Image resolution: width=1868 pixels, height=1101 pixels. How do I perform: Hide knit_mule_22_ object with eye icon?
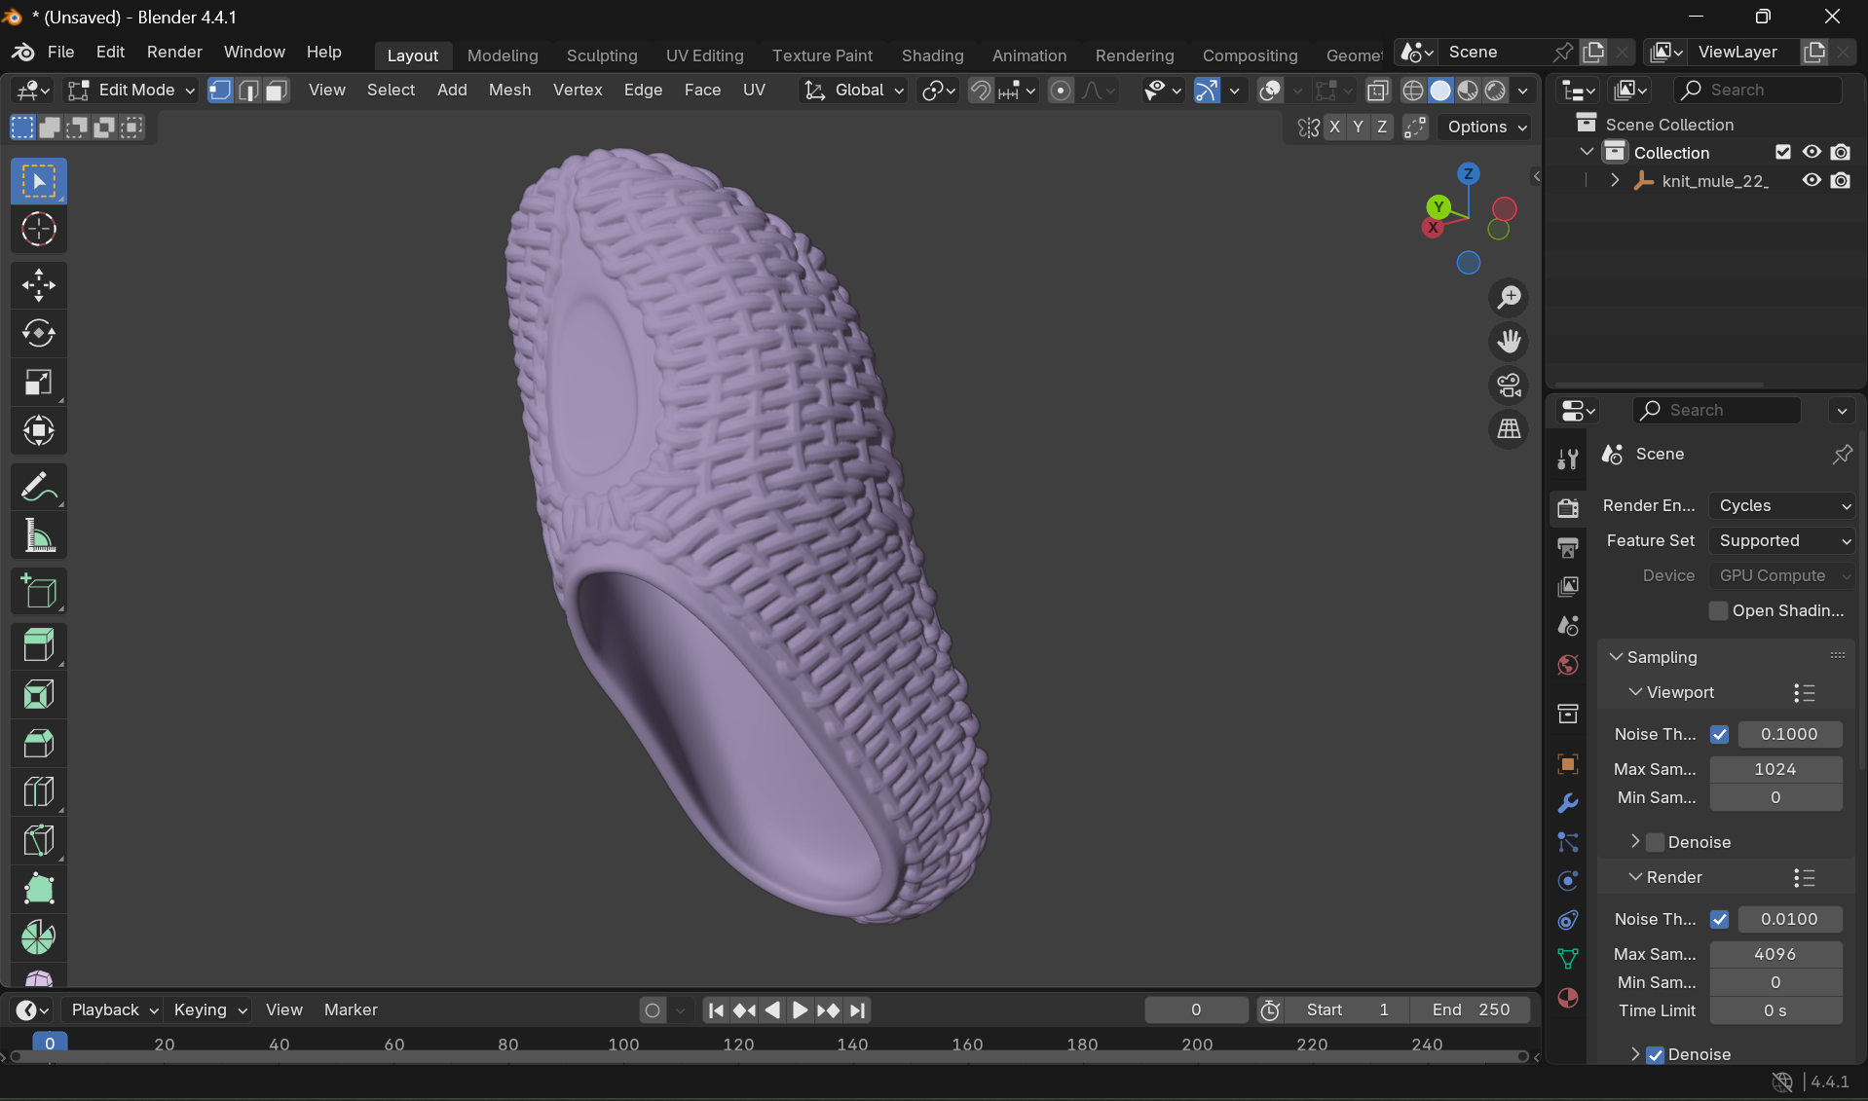[x=1811, y=180]
